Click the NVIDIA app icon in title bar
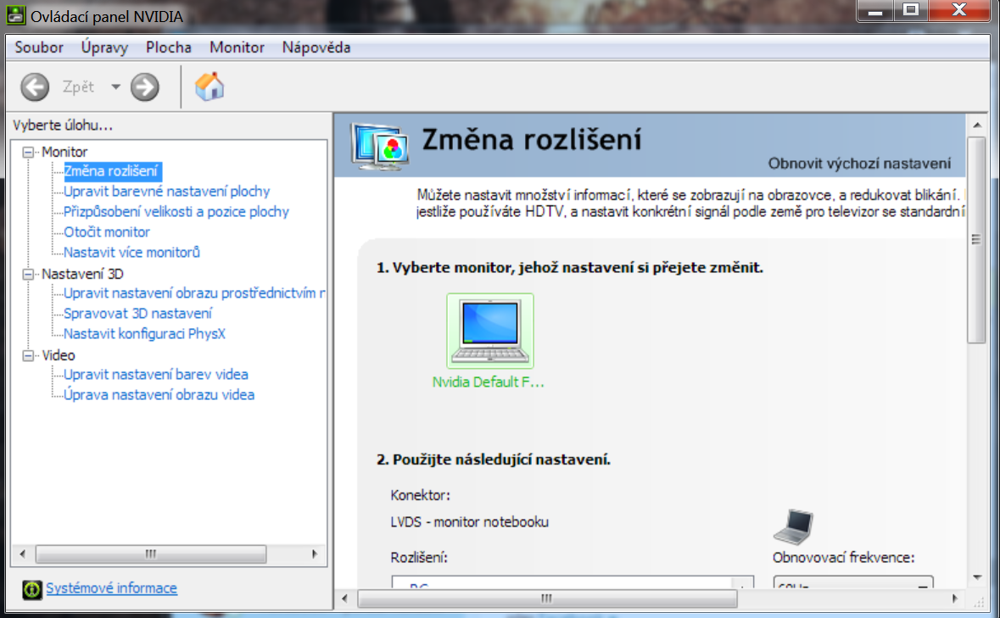 coord(15,15)
